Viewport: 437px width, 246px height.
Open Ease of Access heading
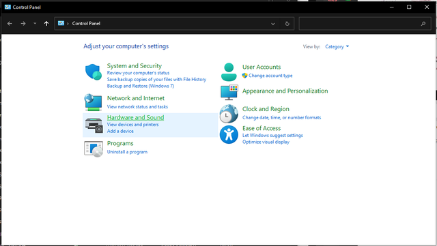[262, 128]
